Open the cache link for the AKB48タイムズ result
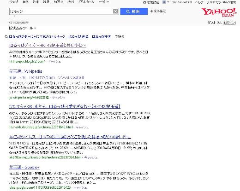240x191 pixels. coord(91,157)
